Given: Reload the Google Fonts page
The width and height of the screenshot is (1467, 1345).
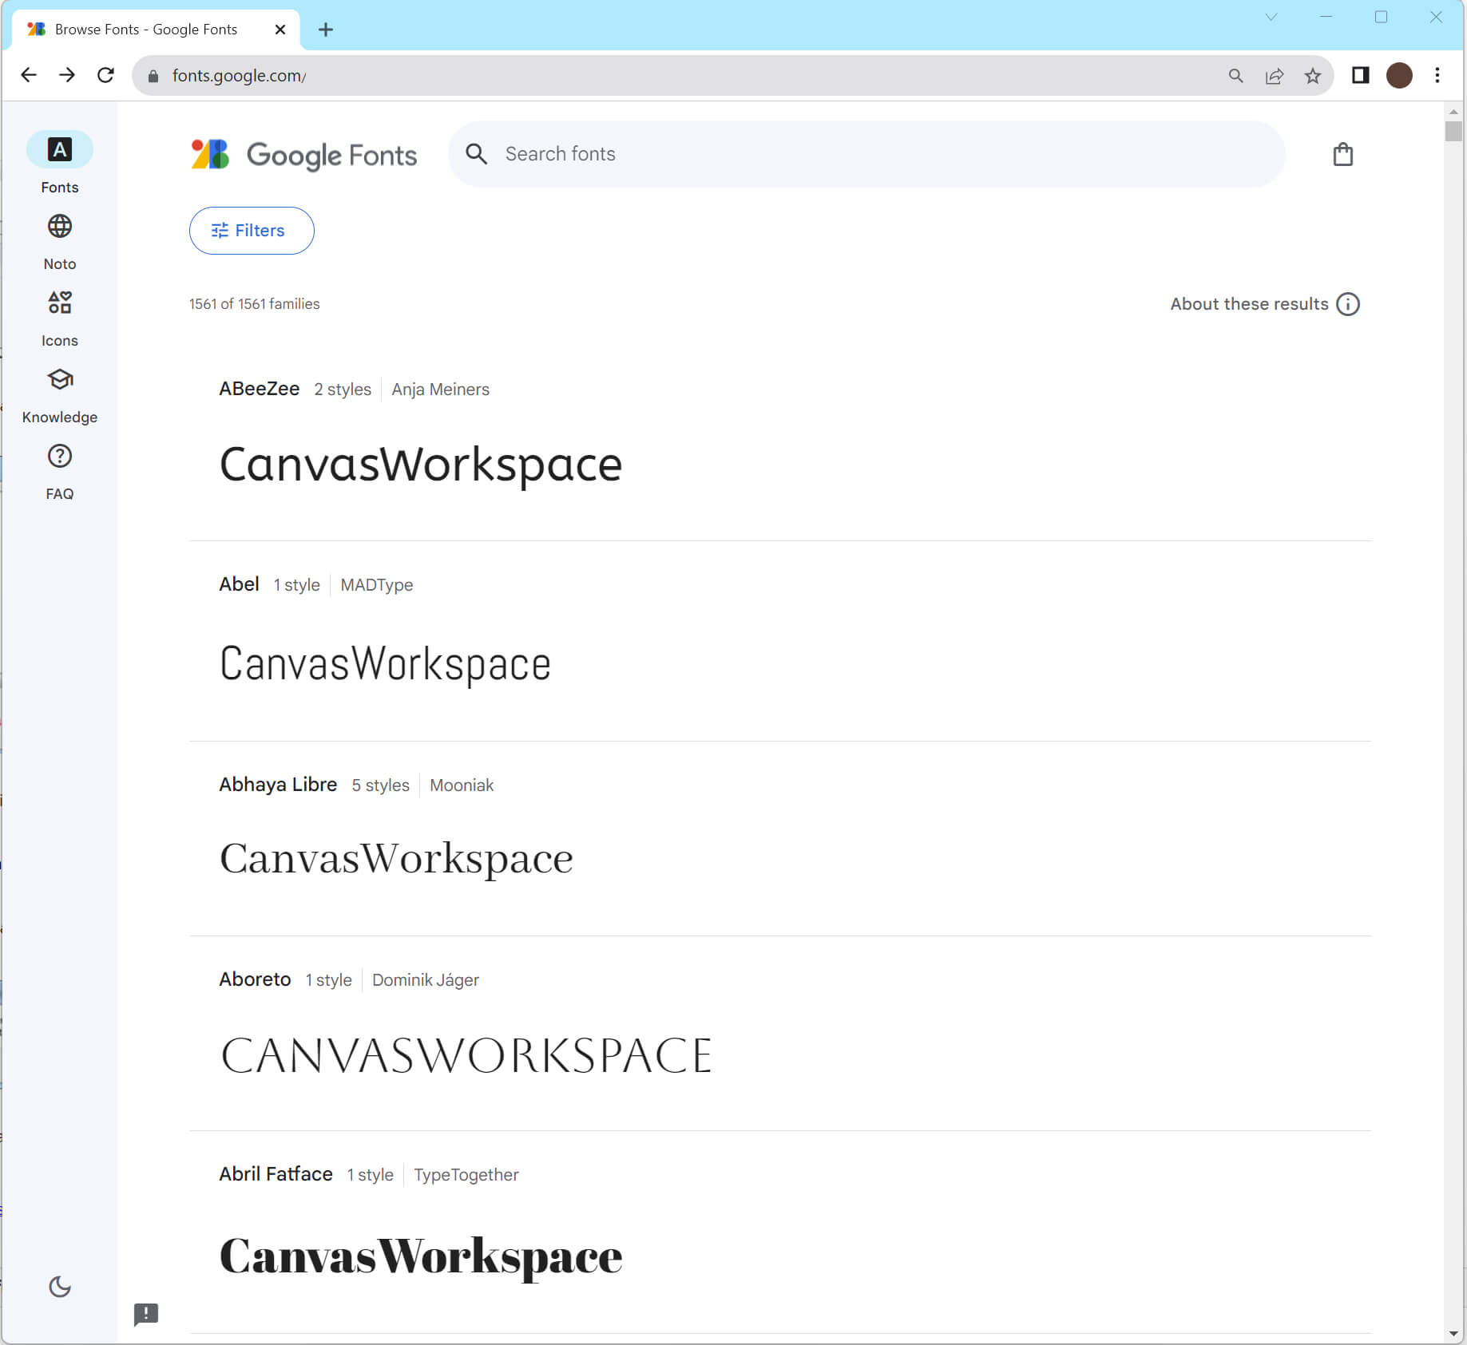Looking at the screenshot, I should (105, 75).
